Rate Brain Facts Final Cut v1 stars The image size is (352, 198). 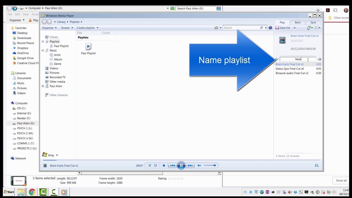[x=297, y=41]
